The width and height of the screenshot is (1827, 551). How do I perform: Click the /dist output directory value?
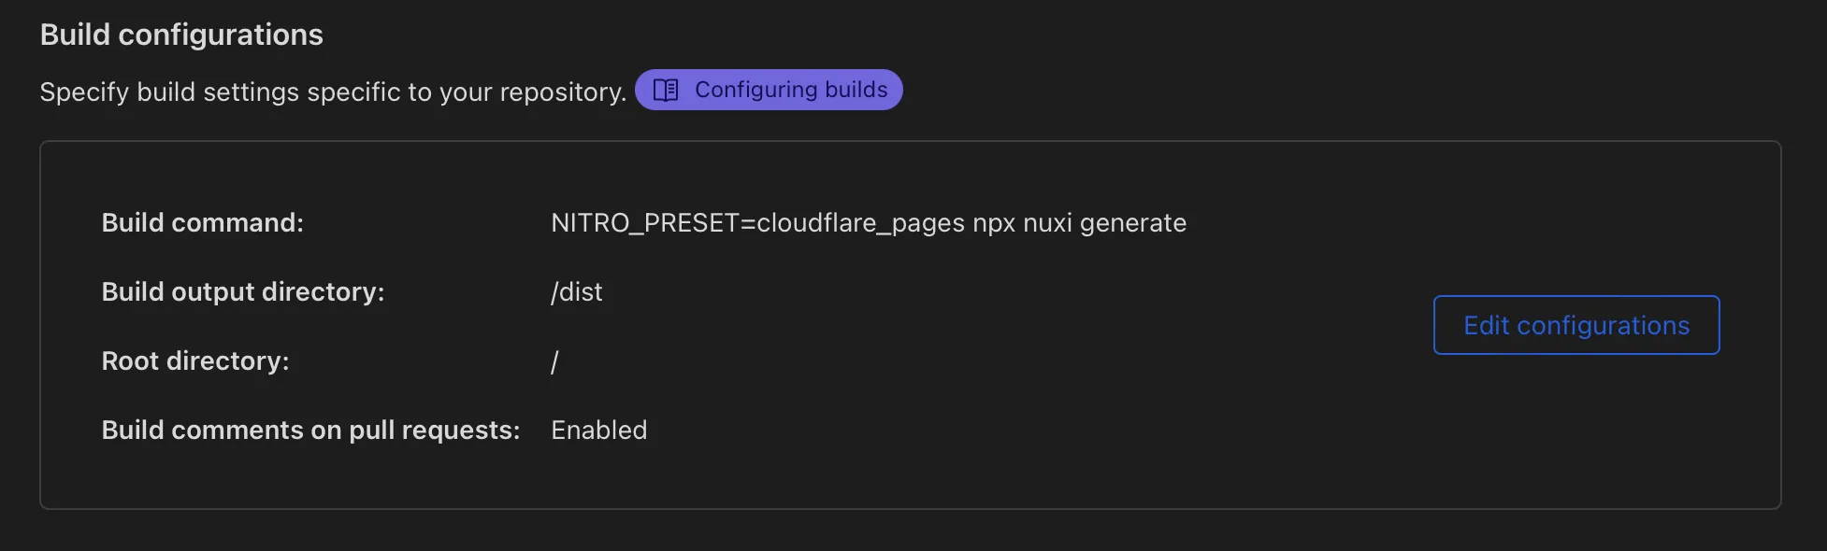[576, 292]
